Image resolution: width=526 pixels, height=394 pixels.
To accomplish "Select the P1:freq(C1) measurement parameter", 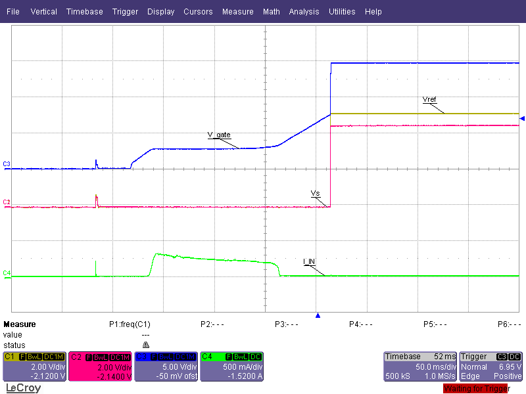I will click(x=134, y=324).
